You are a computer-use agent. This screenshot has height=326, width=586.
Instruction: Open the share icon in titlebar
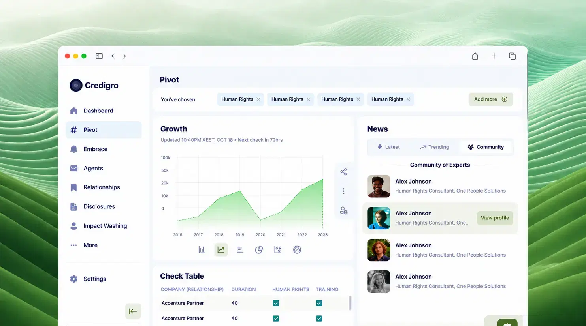point(475,56)
